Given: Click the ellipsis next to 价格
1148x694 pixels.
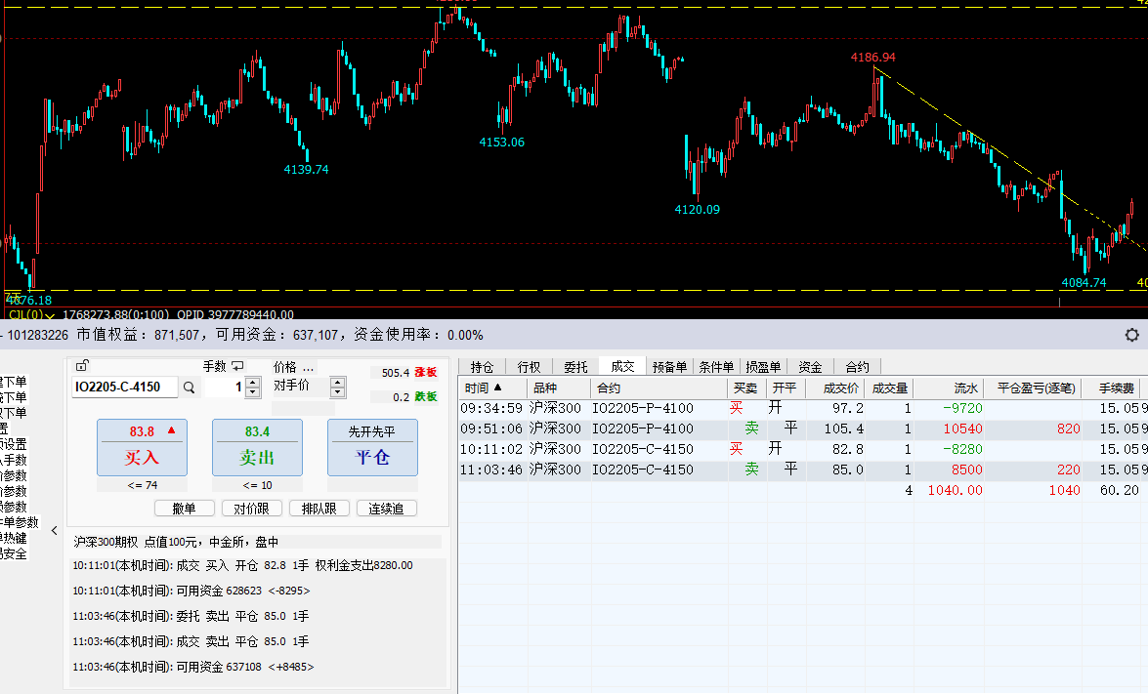Looking at the screenshot, I should click(309, 367).
